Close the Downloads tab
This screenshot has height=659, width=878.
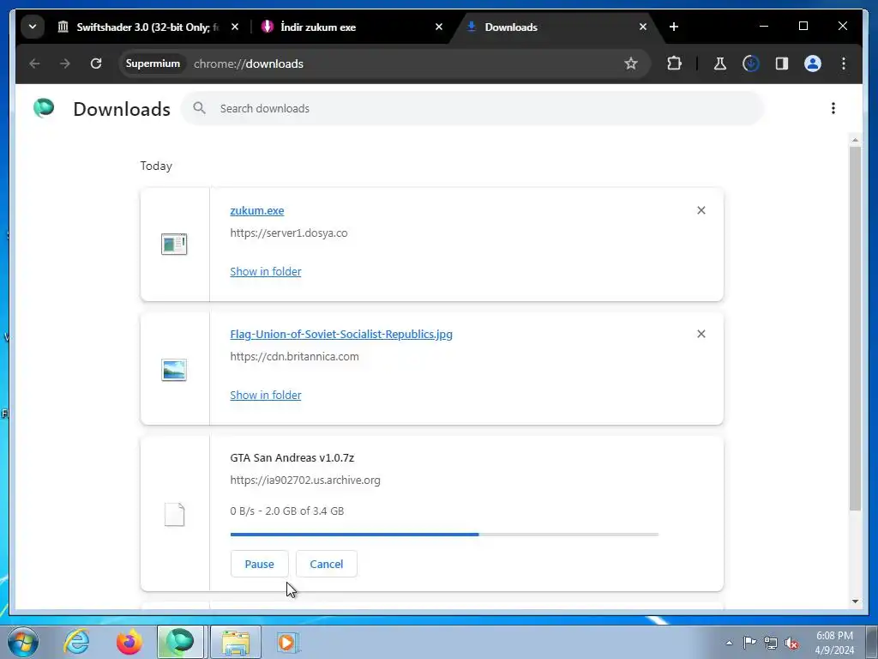pos(643,27)
